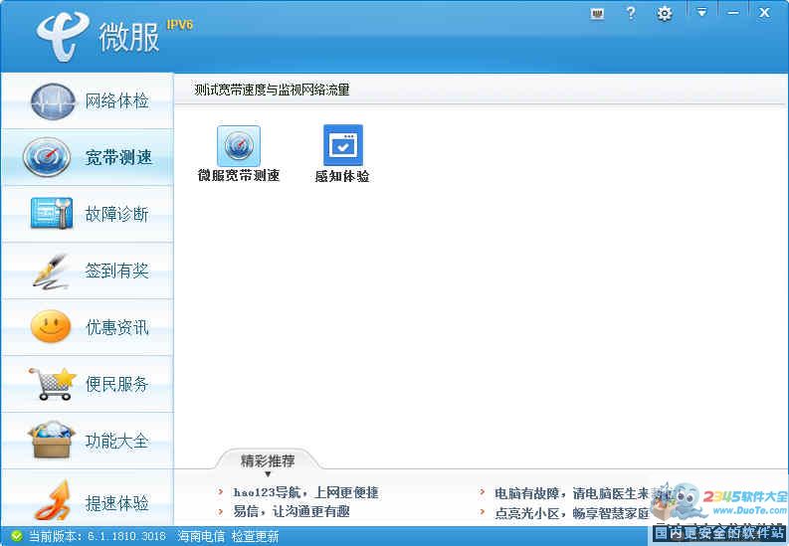Viewport: 789px width, 546px height.
Task: Open 优惠资讯 sidebar entry
Action: click(87, 327)
